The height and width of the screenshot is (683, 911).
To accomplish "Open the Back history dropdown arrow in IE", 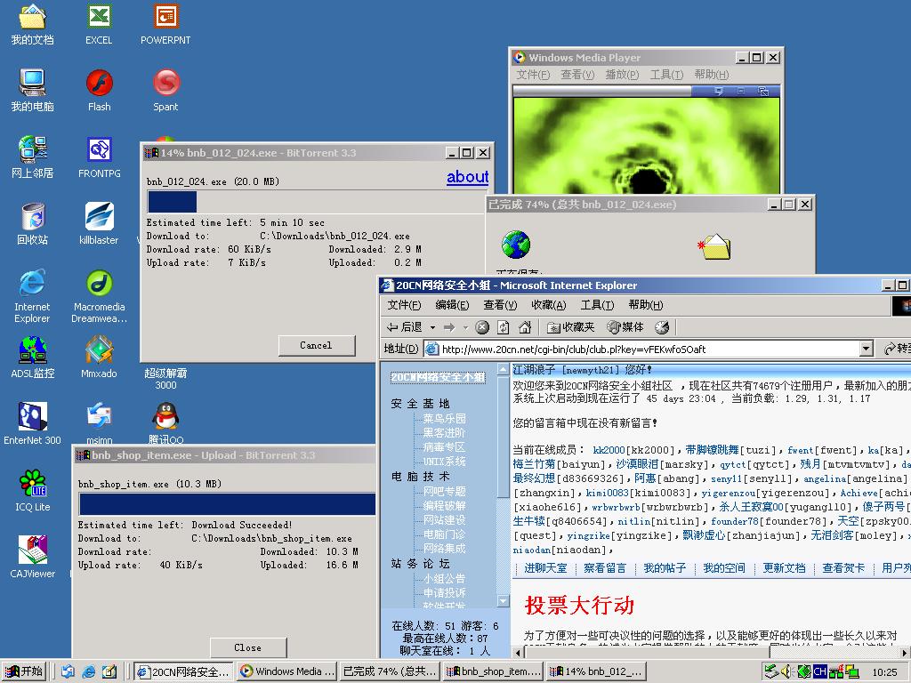I will coord(432,328).
